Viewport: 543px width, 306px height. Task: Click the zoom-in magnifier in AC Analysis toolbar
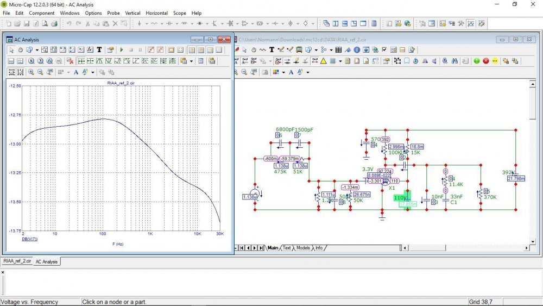[x=31, y=72]
